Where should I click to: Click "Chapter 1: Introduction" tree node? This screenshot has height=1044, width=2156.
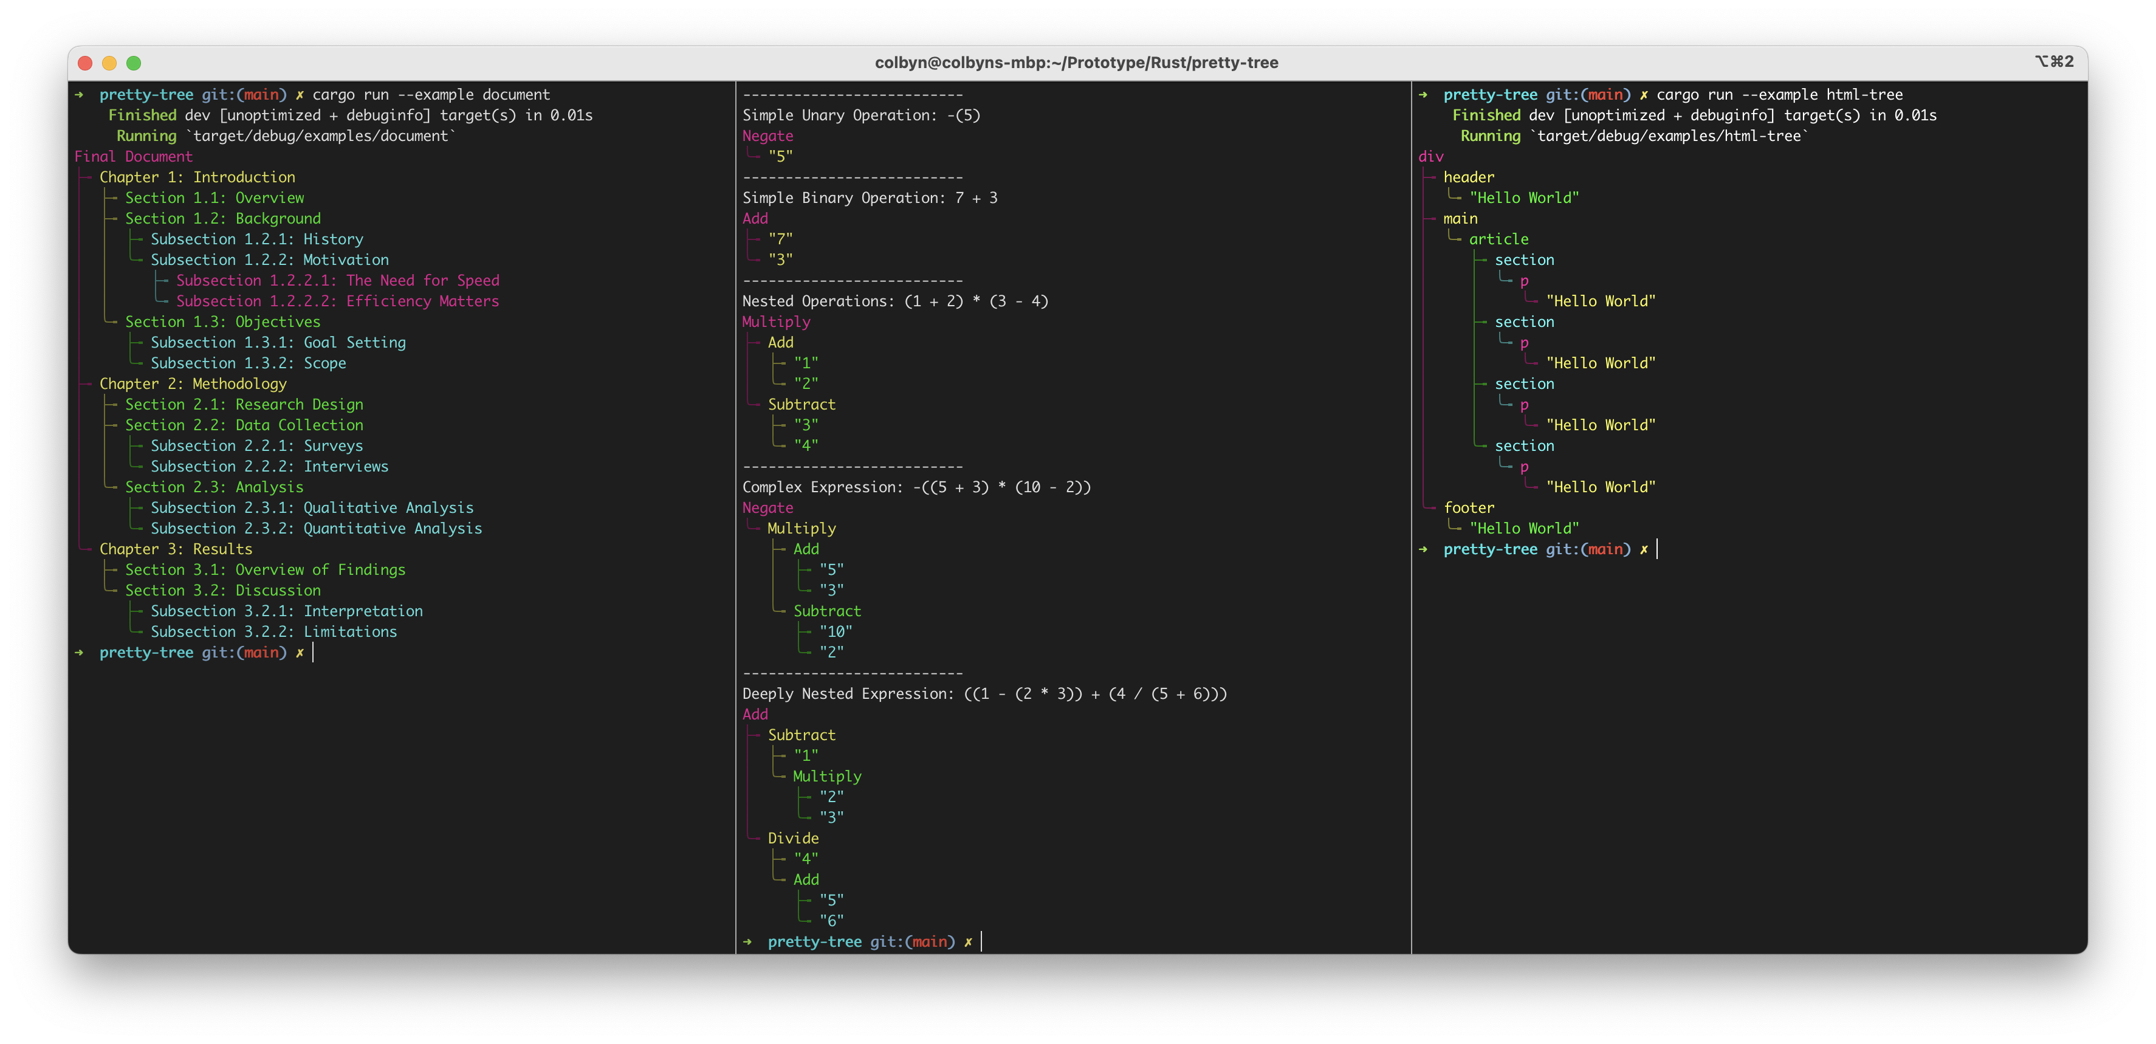197,177
